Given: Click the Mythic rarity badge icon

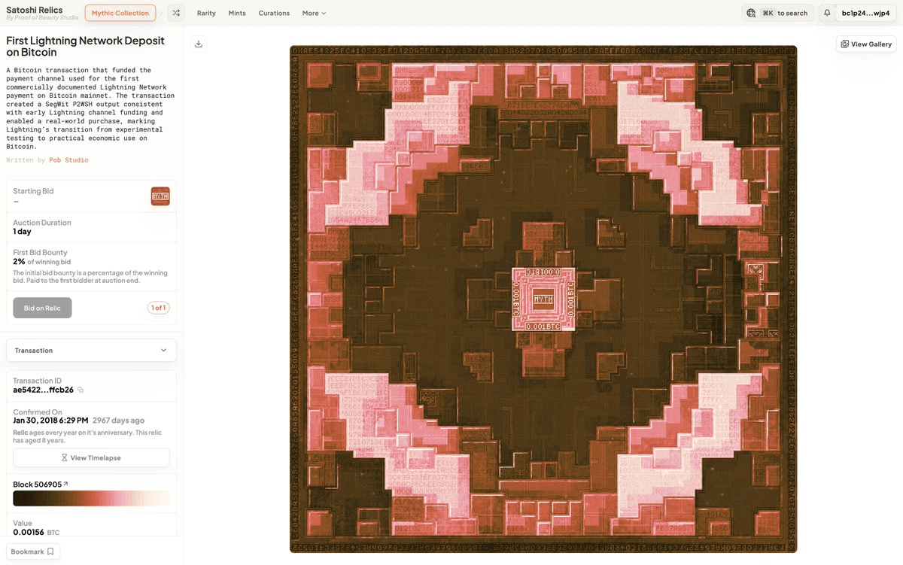Looking at the screenshot, I should point(160,196).
